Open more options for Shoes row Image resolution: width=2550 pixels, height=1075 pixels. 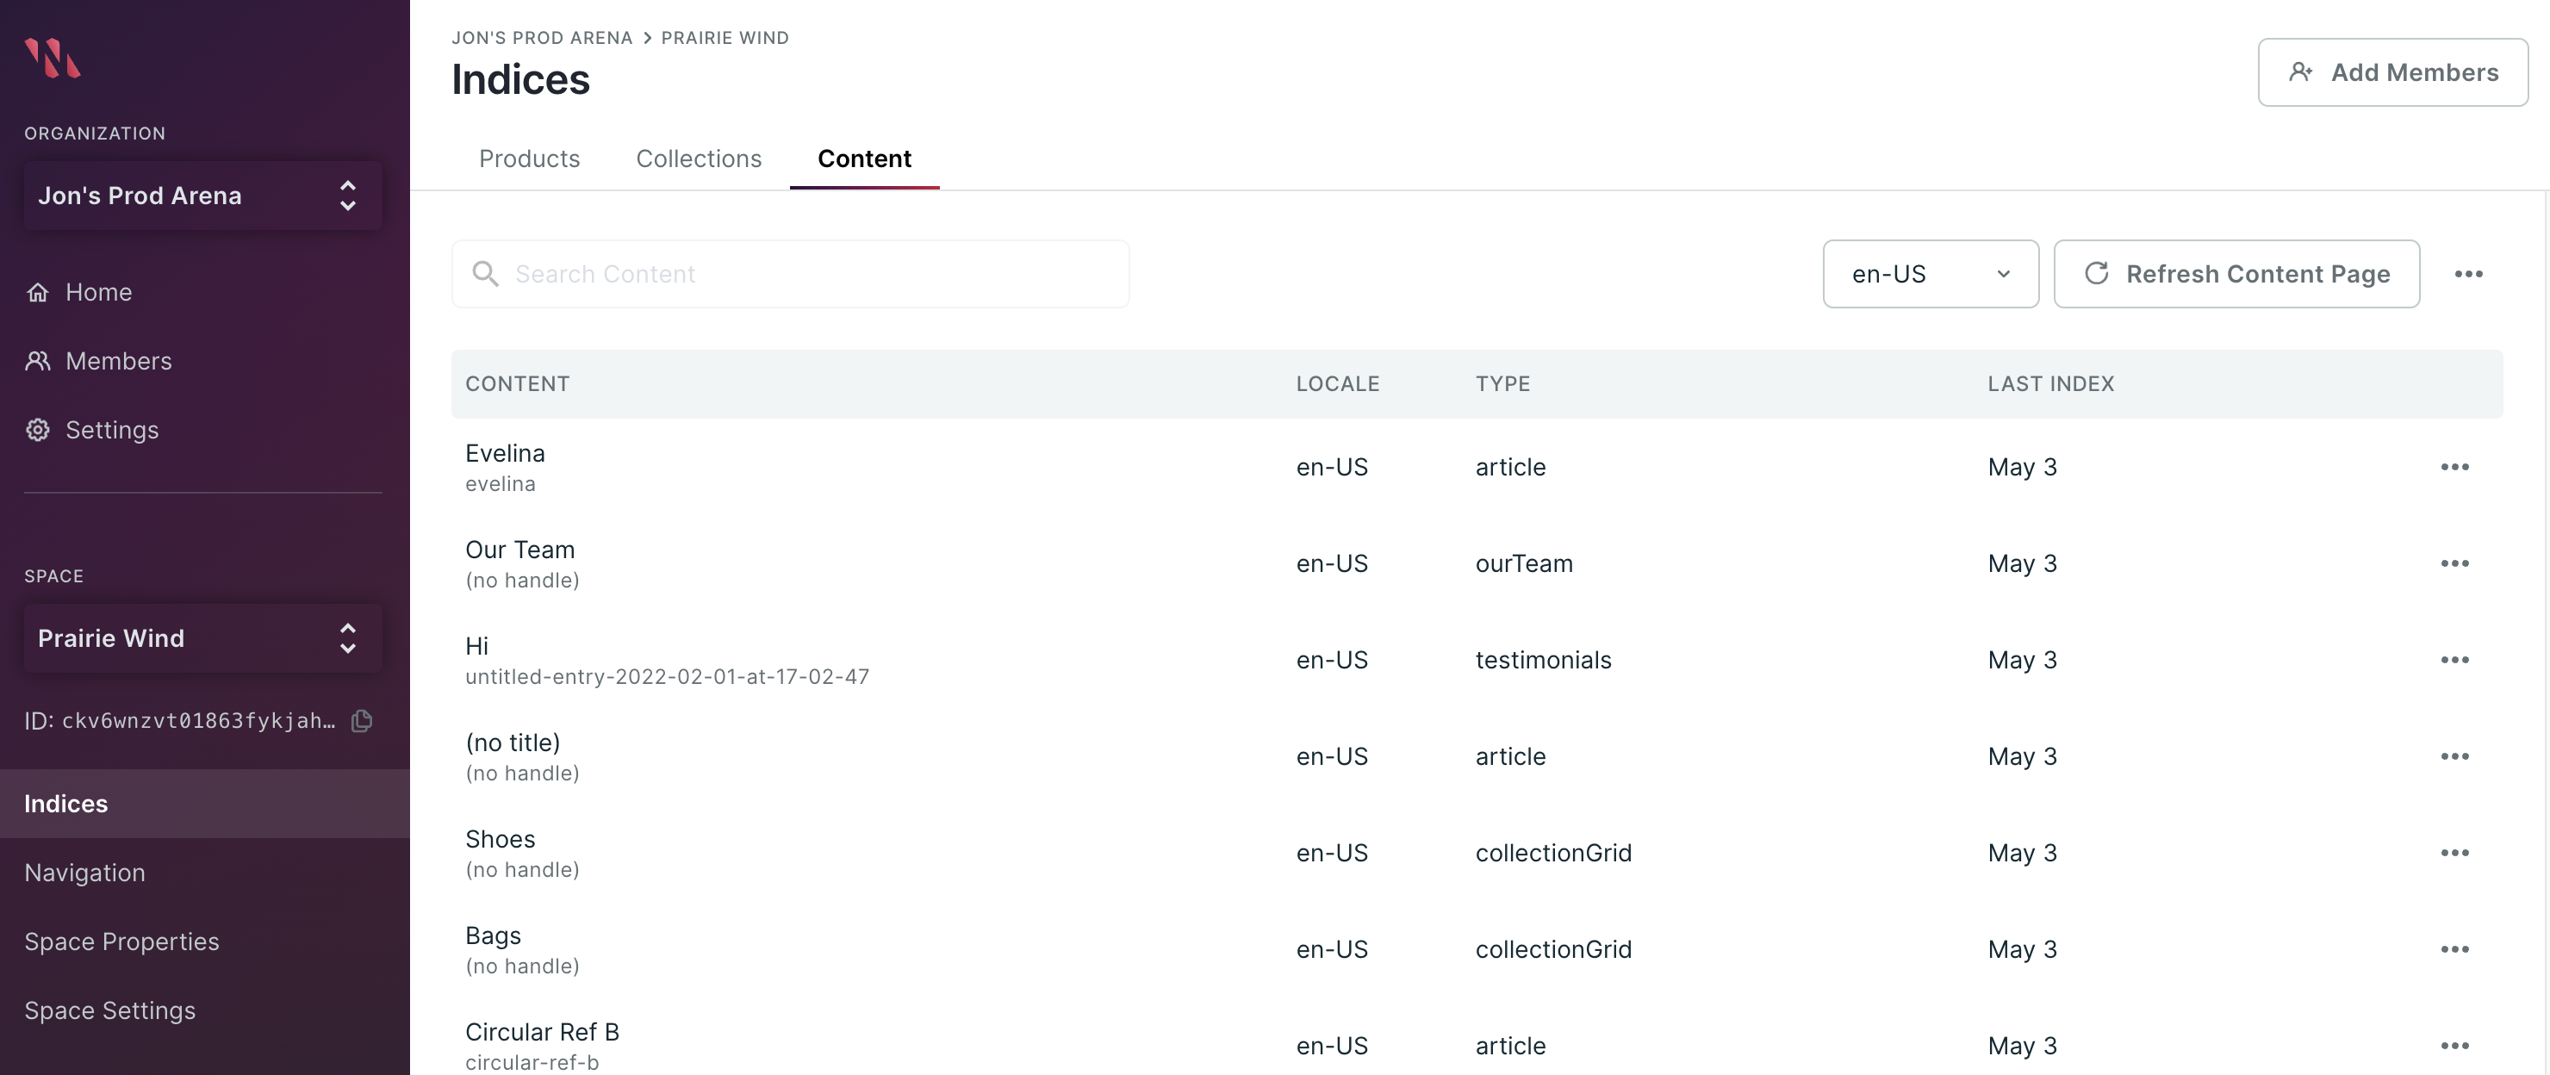click(x=2454, y=854)
